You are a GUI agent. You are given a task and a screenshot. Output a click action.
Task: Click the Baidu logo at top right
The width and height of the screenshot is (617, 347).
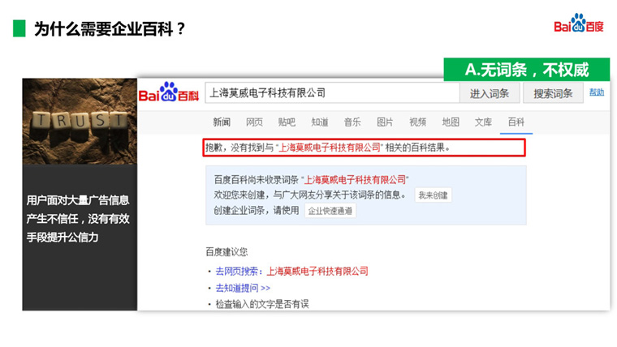coord(578,24)
